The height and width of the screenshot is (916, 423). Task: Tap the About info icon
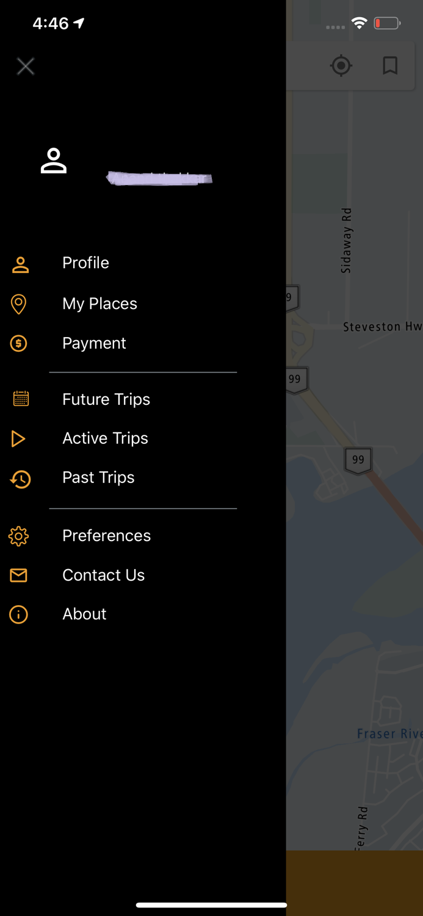coord(19,614)
